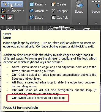The image size is (101, 112).
Task: Expand the Loops panel dropdown arrow
Action: coord(96,23)
